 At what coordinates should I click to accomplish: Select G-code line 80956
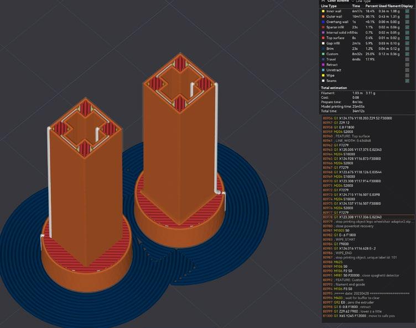368,118
